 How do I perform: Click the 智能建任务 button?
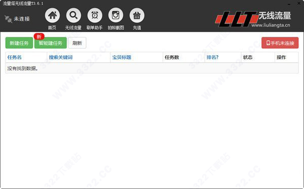50,43
